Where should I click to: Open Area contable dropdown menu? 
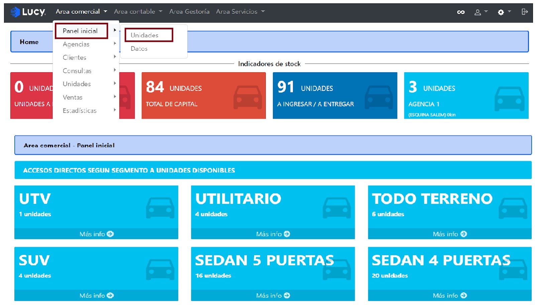click(138, 12)
